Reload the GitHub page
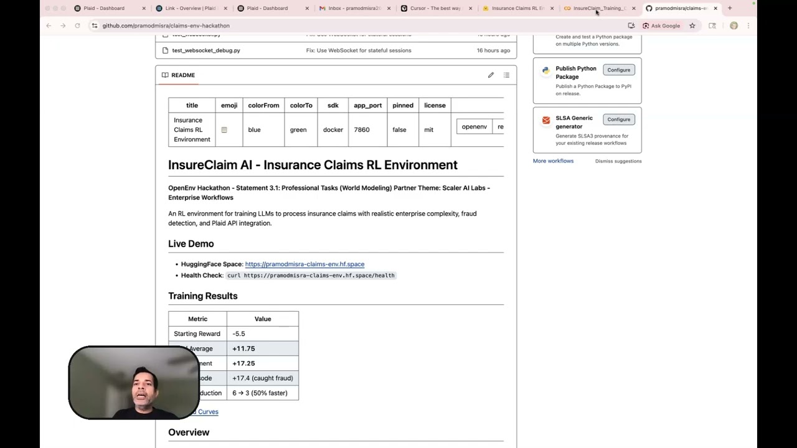Image resolution: width=797 pixels, height=448 pixels. tap(77, 26)
